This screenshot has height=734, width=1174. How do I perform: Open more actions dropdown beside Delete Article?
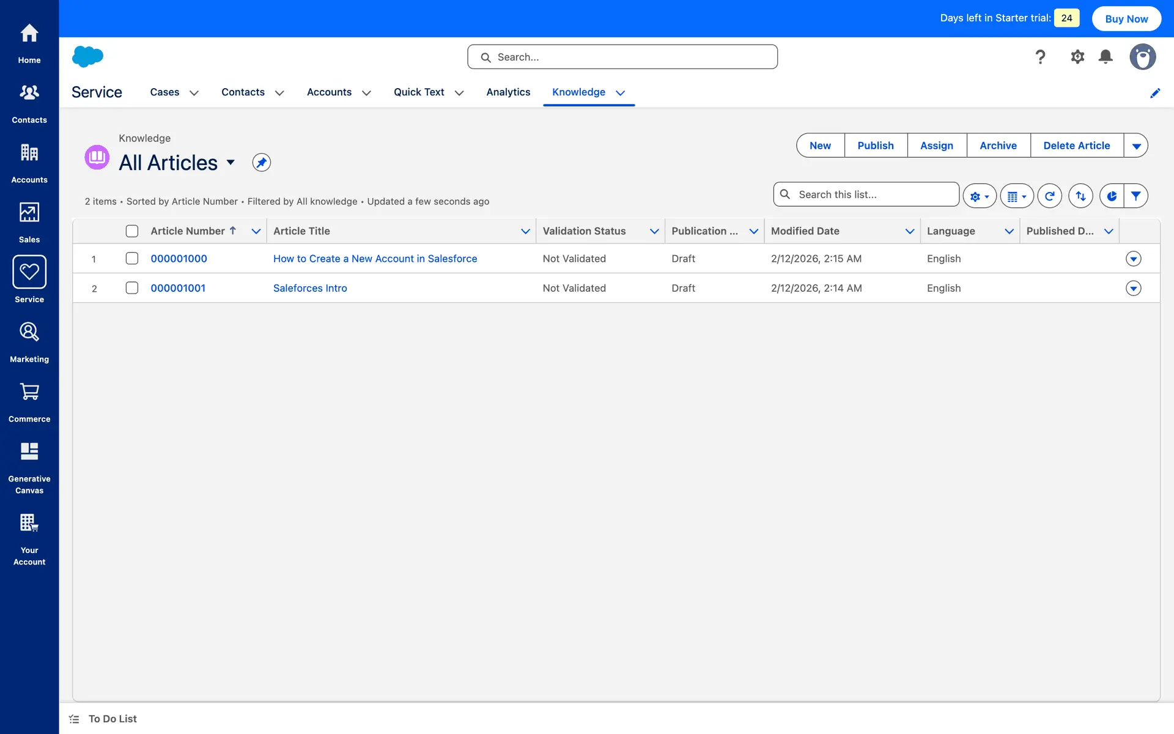1136,146
